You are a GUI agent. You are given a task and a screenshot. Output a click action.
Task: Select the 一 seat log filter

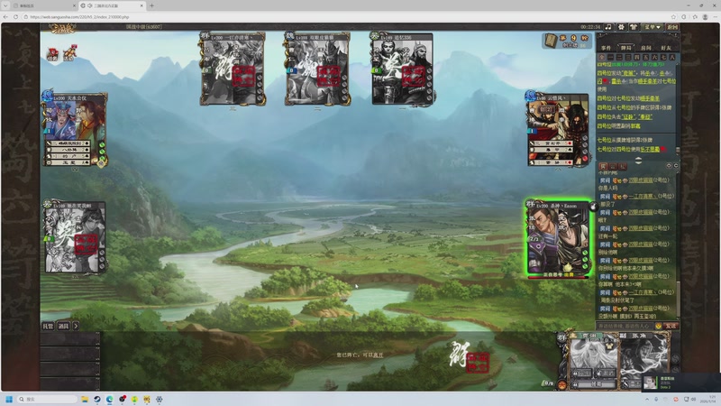(610, 58)
